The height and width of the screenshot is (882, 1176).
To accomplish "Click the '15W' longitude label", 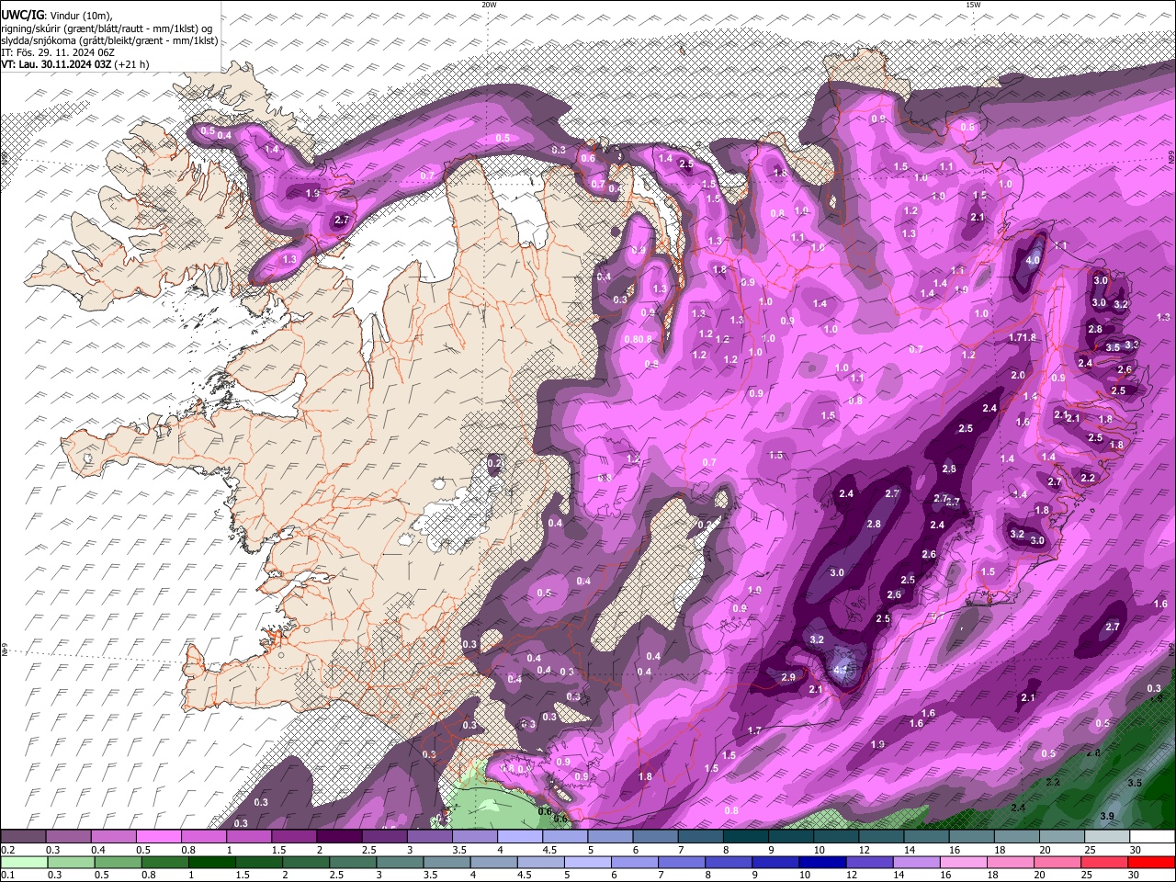I will (x=973, y=5).
